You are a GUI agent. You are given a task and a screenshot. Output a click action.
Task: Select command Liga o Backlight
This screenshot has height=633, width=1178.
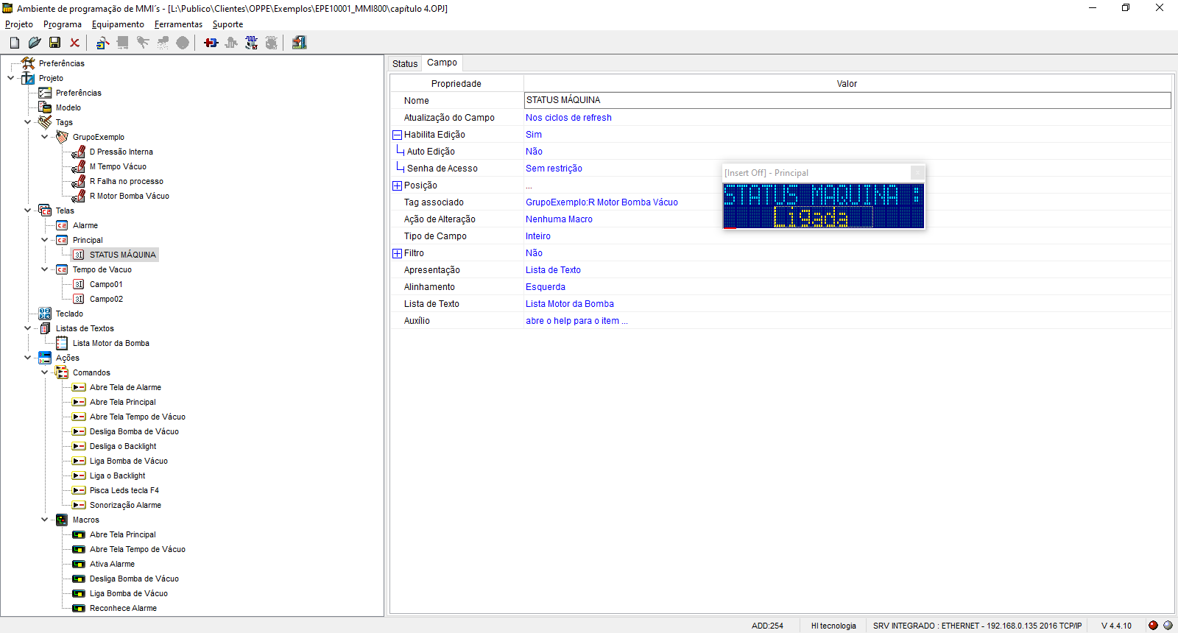(118, 475)
